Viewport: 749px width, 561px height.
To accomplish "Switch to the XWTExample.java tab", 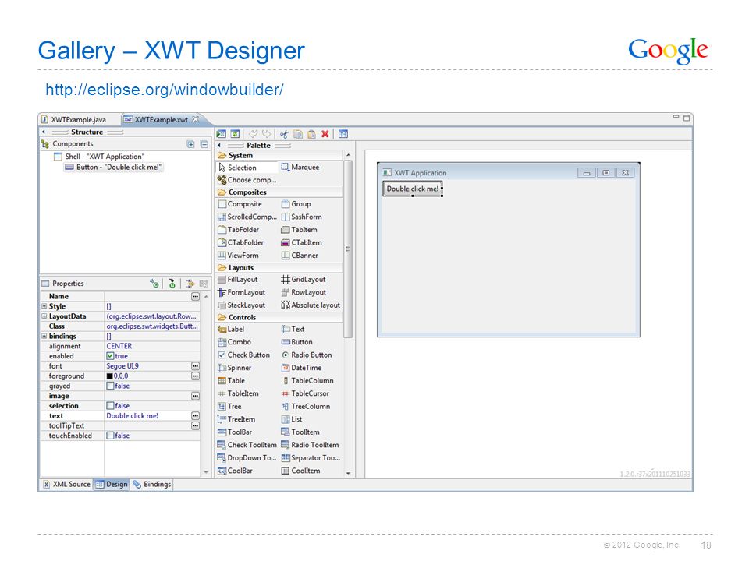I will point(74,120).
